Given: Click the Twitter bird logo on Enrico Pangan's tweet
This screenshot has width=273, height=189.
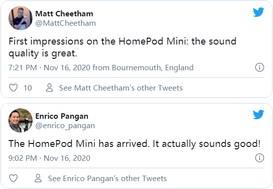Looking at the screenshot, I should point(259,114).
